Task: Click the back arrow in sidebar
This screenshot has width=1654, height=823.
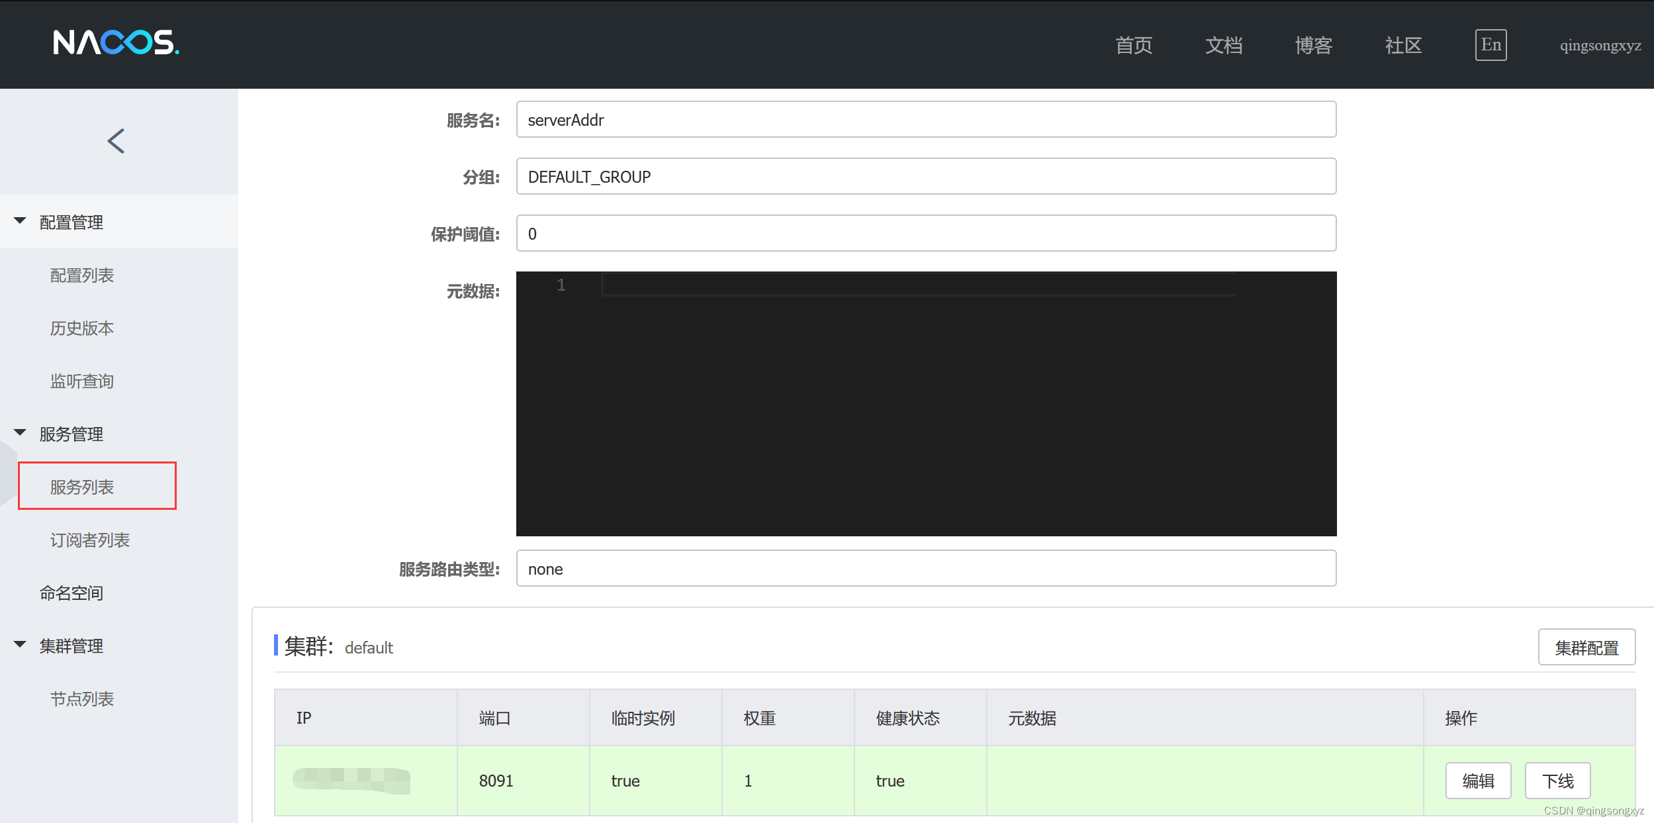Action: tap(116, 140)
